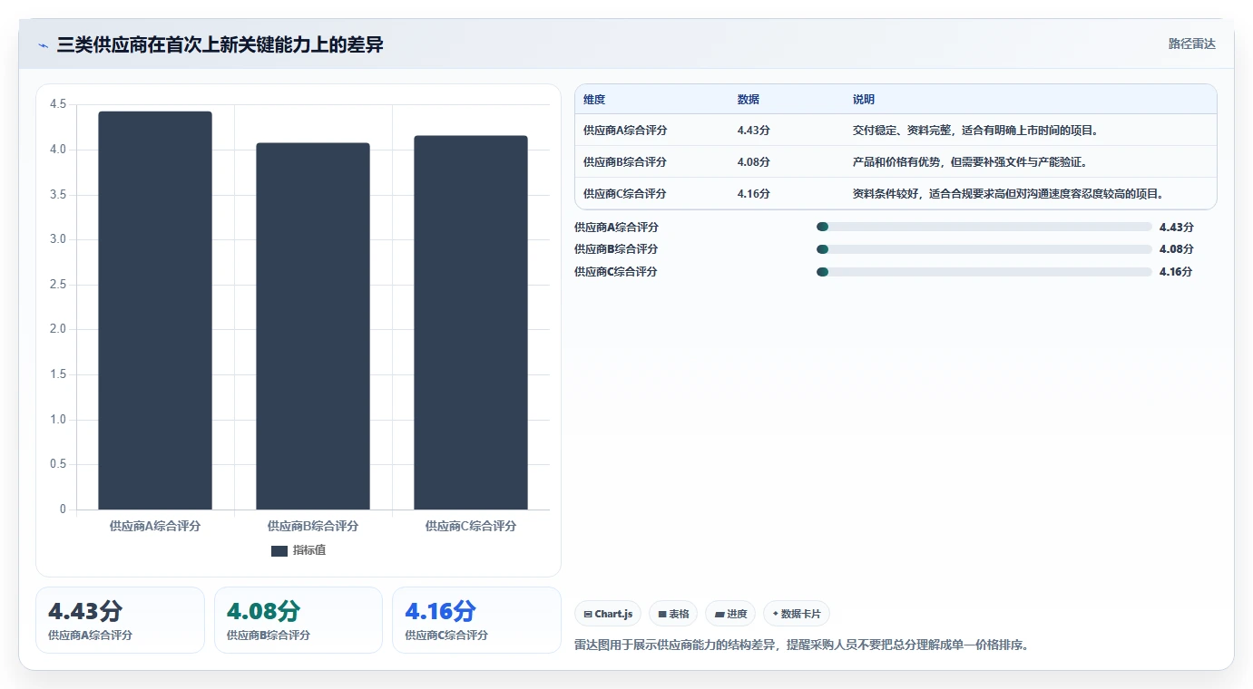Viewport: 1253px width, 689px height.
Task: Click the Chart.js tag chip
Action: pos(608,614)
